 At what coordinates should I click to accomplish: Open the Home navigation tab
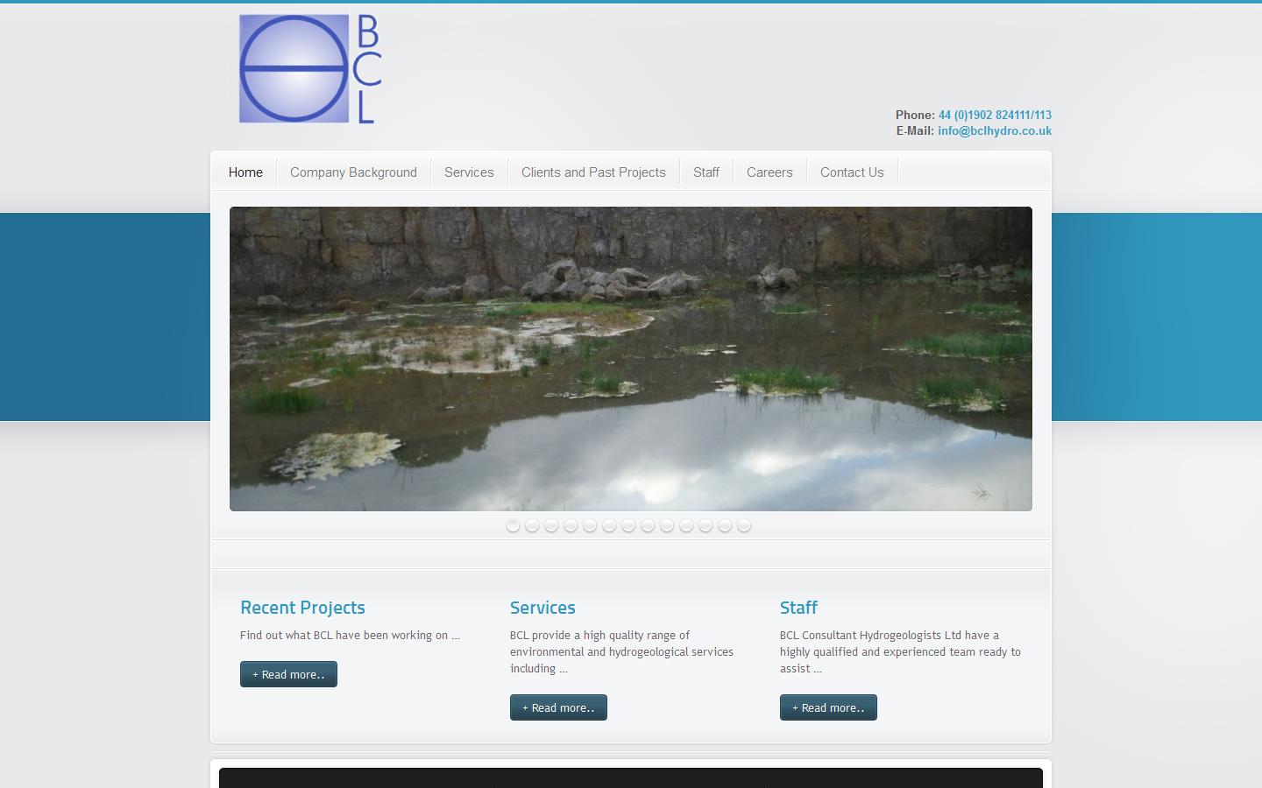click(245, 172)
